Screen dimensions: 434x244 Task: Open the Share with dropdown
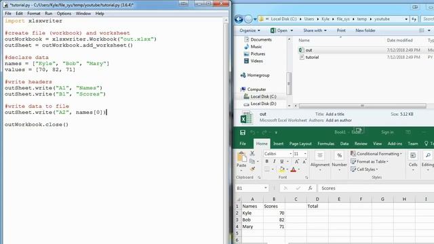pyautogui.click(x=315, y=30)
